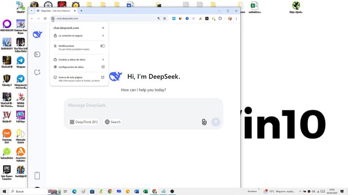Click the black square extension icon
Image resolution: width=348 pixels, height=195 pixels.
coord(207,18)
